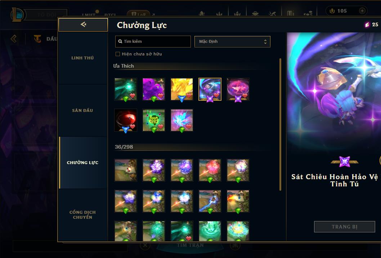Click the back arrow above sidebar
This screenshot has height=258, width=381.
(83, 24)
